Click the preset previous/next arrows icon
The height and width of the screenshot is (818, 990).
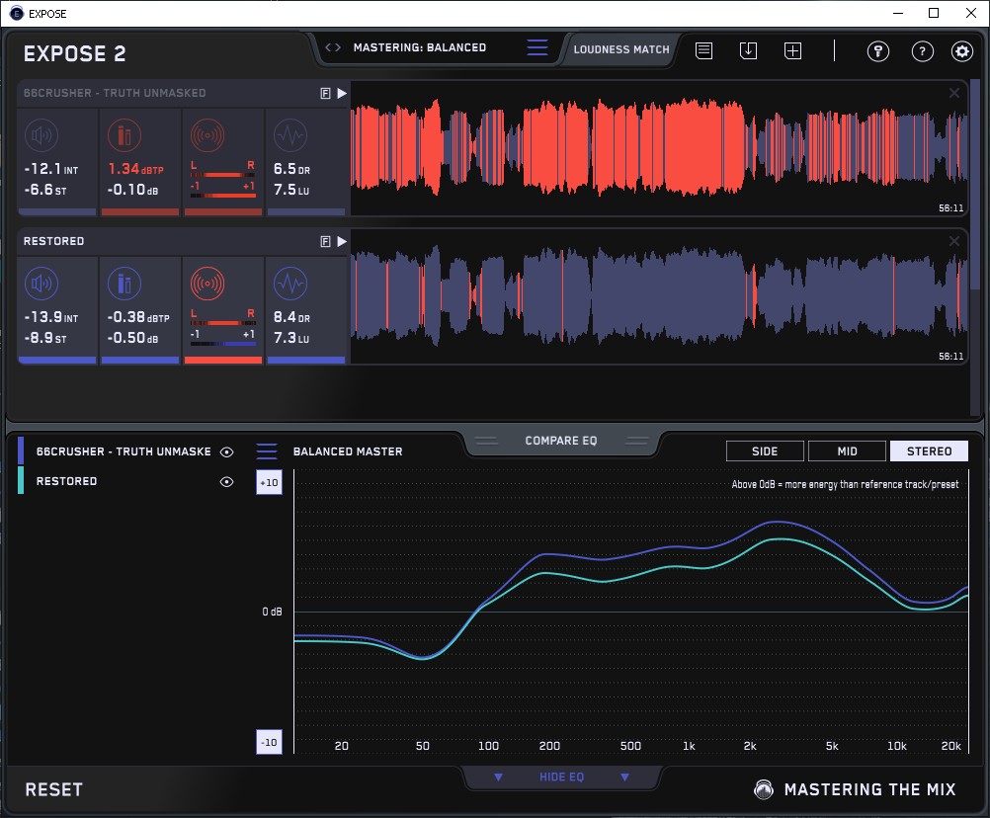[333, 47]
